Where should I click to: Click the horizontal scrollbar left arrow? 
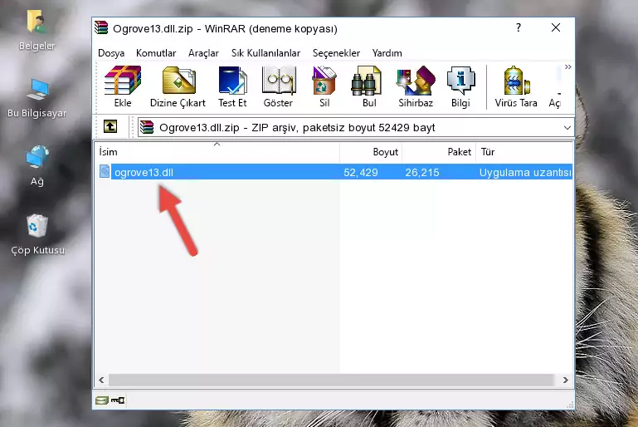101,380
